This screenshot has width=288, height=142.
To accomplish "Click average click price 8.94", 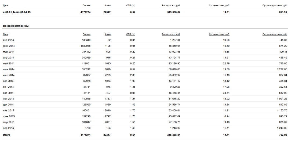I will (227, 116).
